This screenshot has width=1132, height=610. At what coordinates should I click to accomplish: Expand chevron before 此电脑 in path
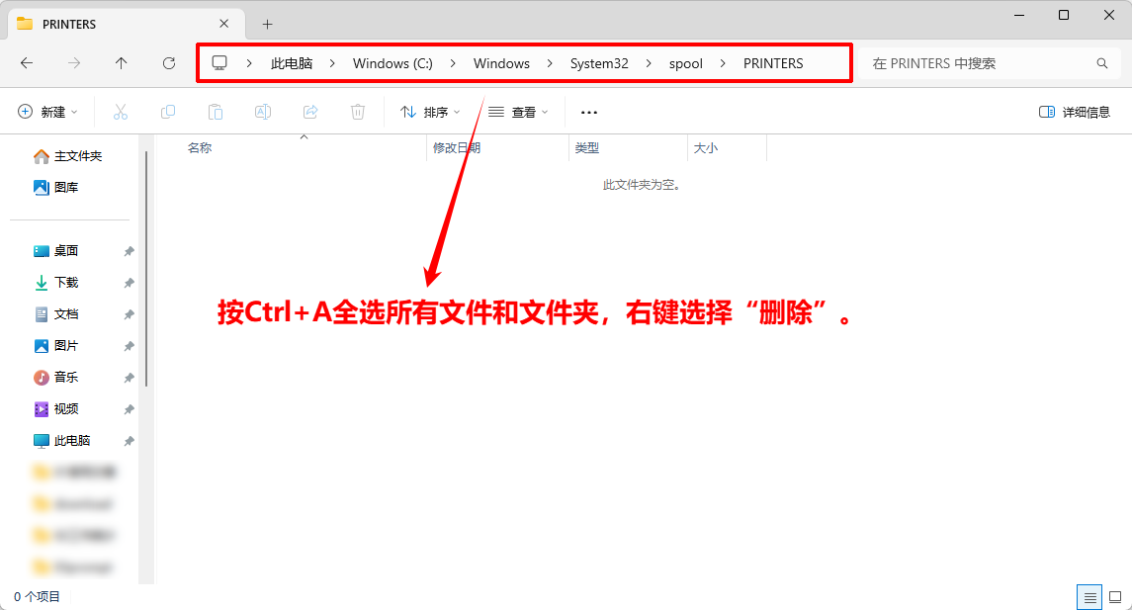pos(249,63)
